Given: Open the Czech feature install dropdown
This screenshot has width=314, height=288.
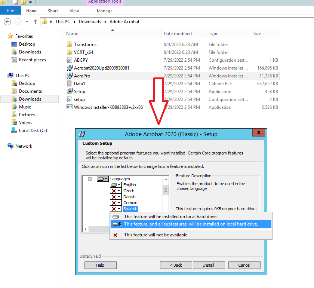Looking at the screenshot, I should point(116,191).
